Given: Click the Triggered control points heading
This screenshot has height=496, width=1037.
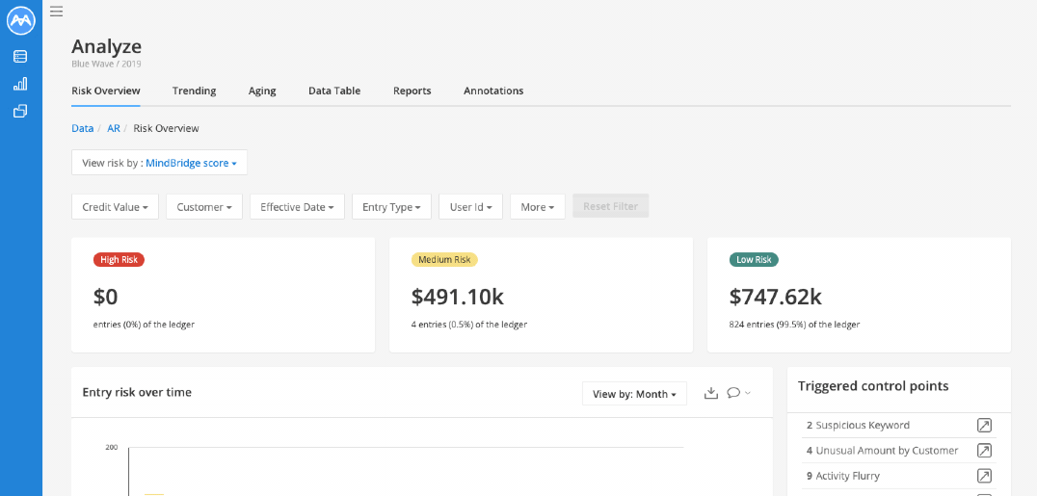Looking at the screenshot, I should pyautogui.click(x=873, y=386).
